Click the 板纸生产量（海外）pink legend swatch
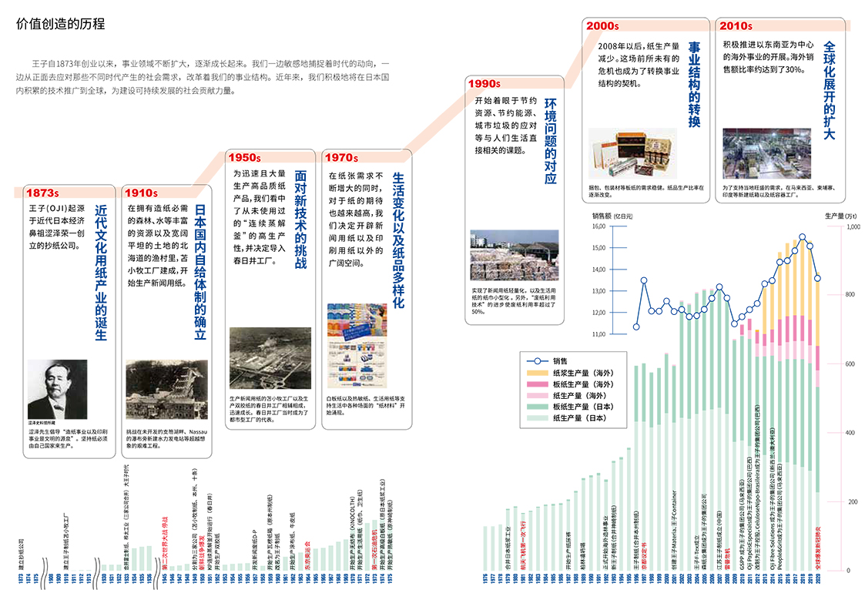The width and height of the screenshot is (865, 593). [538, 384]
